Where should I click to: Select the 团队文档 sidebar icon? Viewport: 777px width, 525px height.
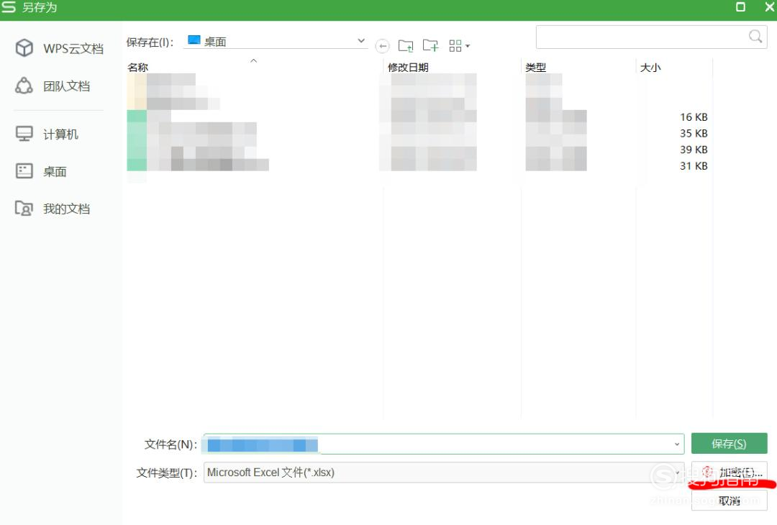point(24,86)
